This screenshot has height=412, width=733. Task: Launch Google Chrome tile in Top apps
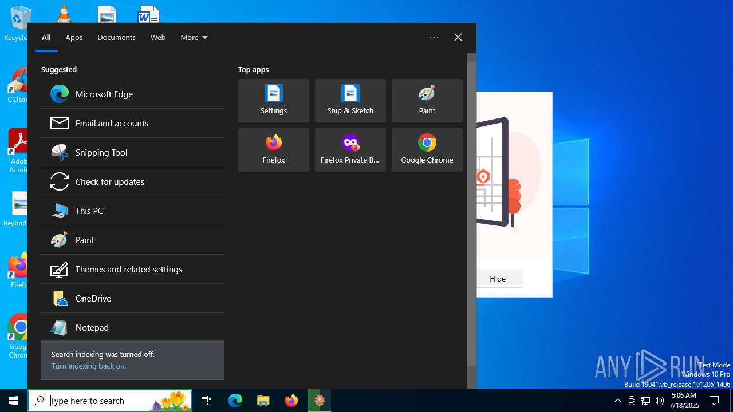point(427,150)
